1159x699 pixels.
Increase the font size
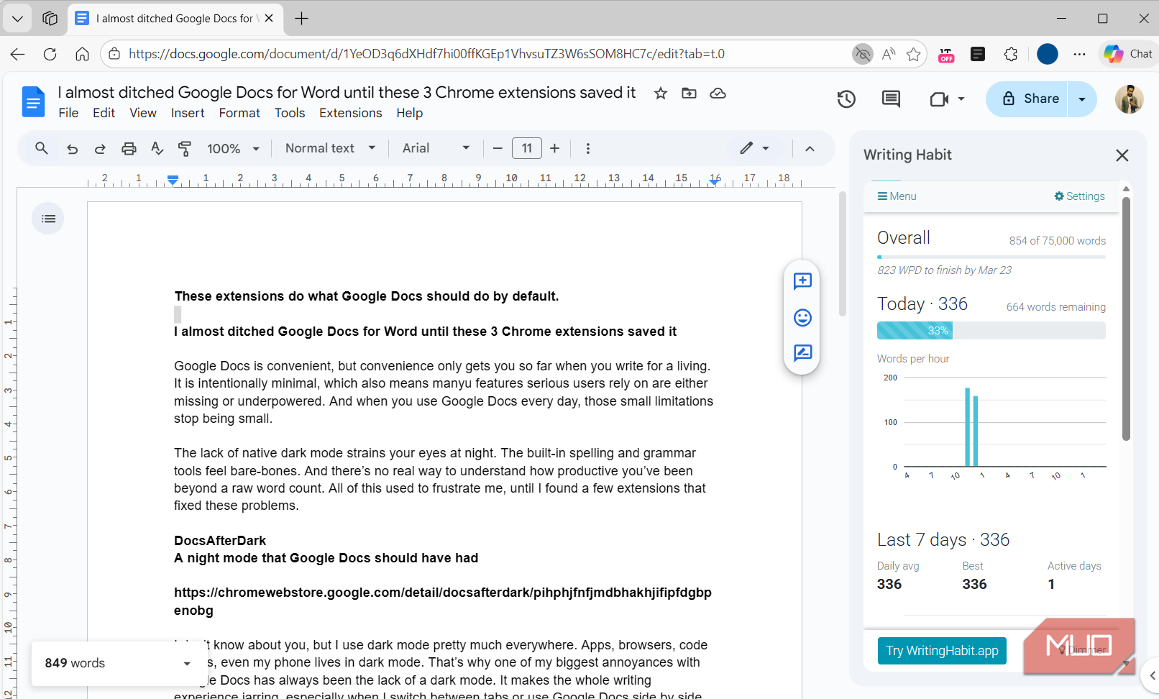point(554,149)
